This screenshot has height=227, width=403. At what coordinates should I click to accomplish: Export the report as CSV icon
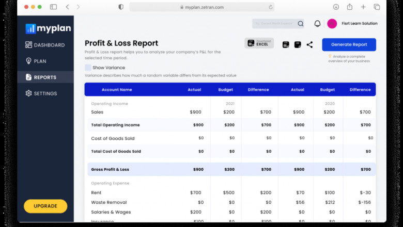pos(286,45)
